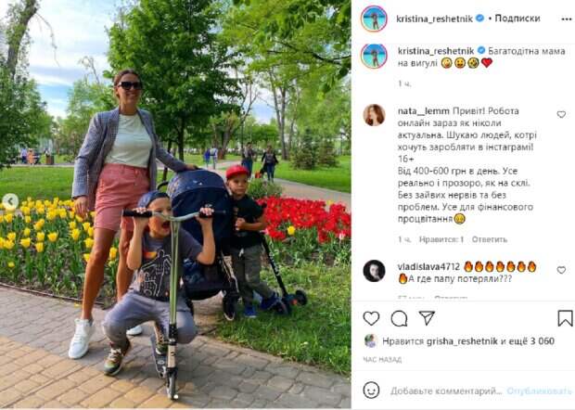Image resolution: width=575 pixels, height=410 pixels.
Task: Click Ответить under nata__lemm comment
Action: [489, 239]
